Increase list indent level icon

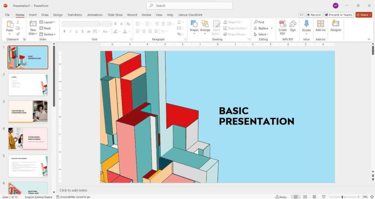(x=163, y=24)
